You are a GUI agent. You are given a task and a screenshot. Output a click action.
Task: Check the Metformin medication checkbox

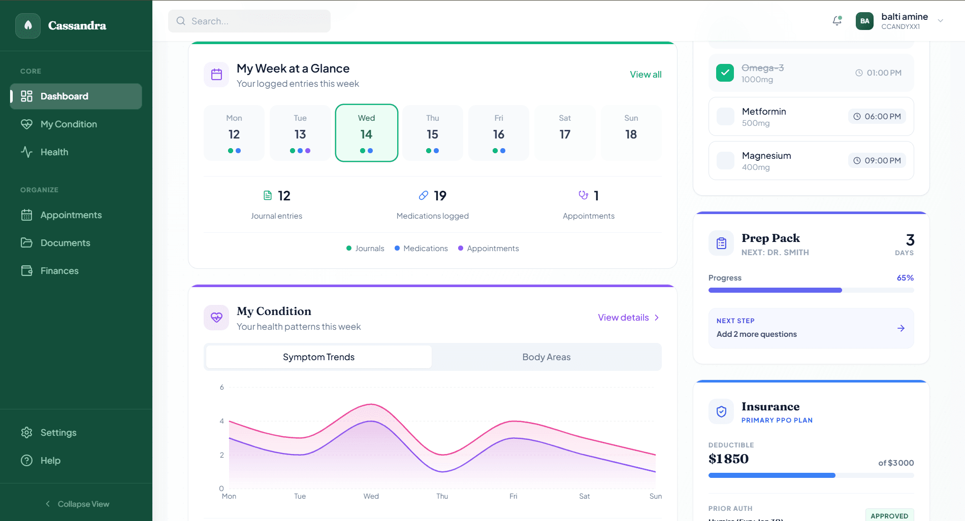(x=725, y=116)
